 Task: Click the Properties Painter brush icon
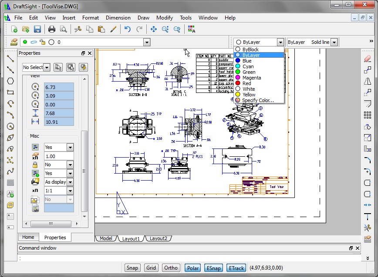point(113,30)
